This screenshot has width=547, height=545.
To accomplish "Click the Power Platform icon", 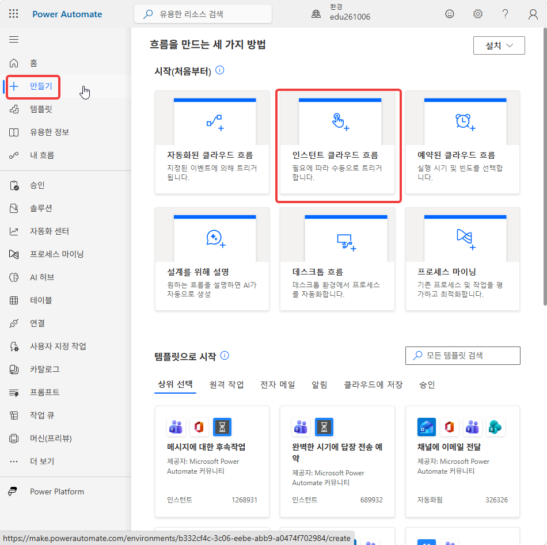I will click(13, 491).
